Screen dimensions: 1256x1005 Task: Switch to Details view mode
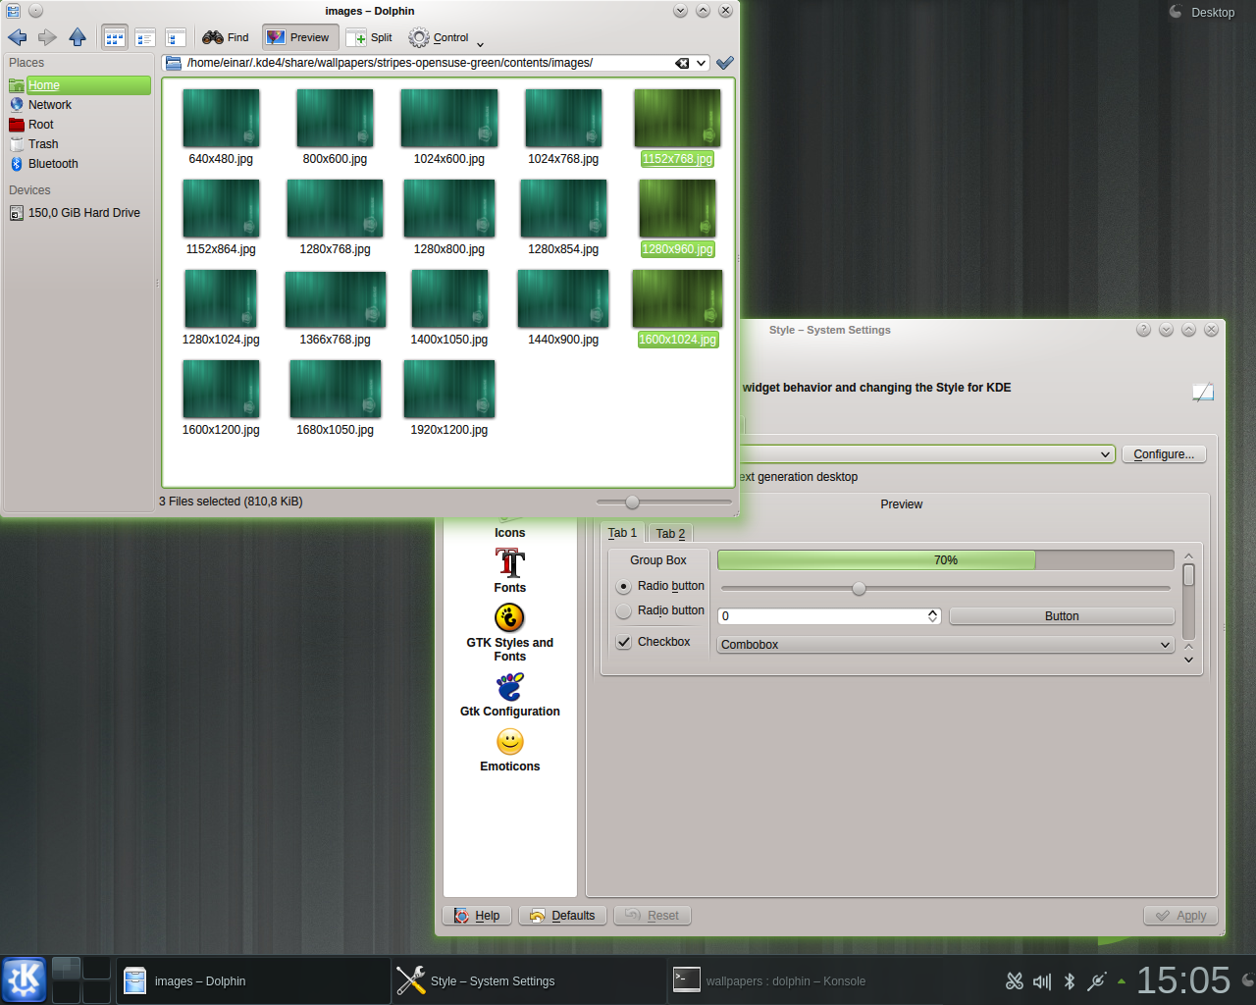click(145, 38)
